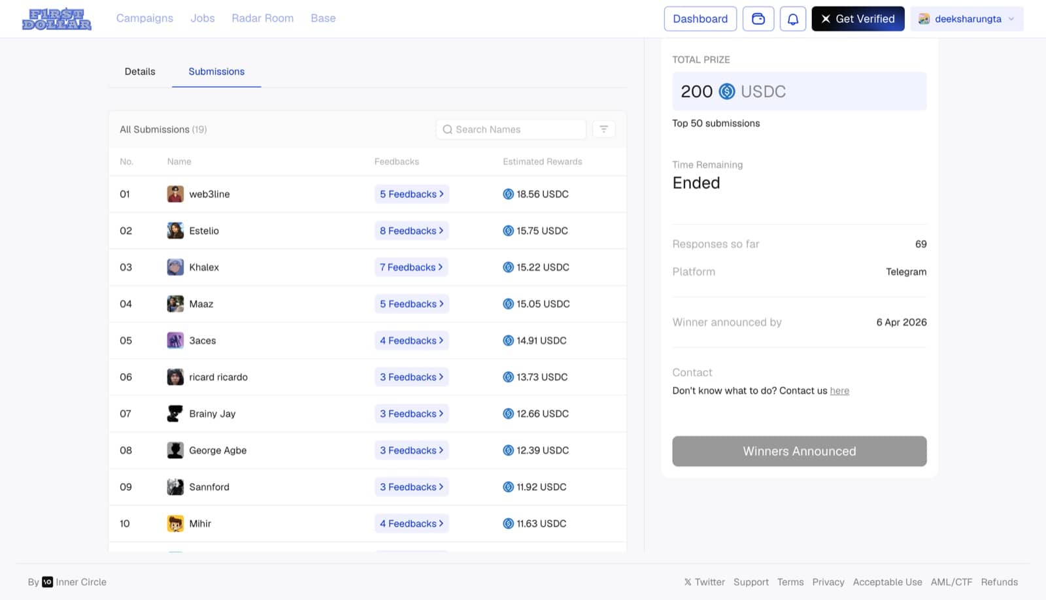Click the Inner Circle logo in footer
The height and width of the screenshot is (600, 1046).
(x=48, y=582)
